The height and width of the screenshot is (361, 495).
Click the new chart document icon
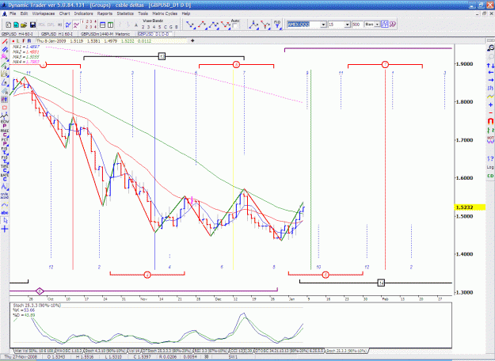(9, 25)
